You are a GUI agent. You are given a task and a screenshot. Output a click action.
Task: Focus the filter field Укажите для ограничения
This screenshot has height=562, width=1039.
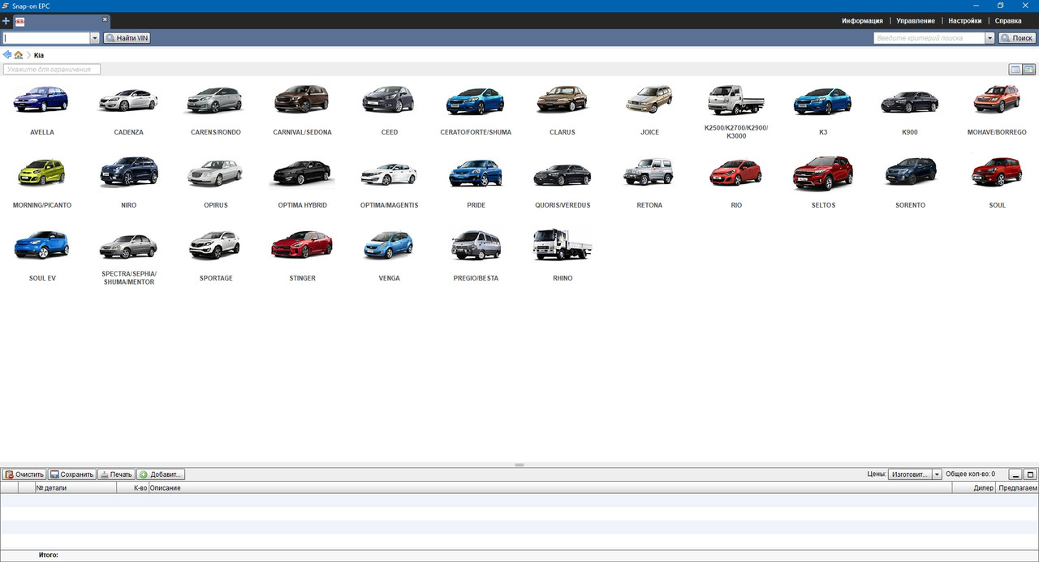52,70
